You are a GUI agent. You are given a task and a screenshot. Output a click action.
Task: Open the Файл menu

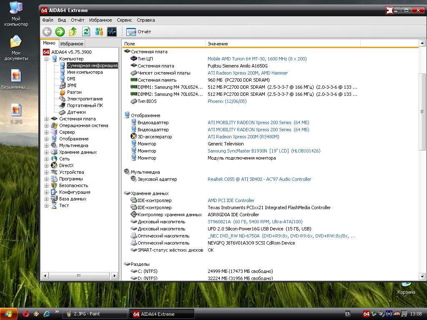pyautogui.click(x=48, y=20)
